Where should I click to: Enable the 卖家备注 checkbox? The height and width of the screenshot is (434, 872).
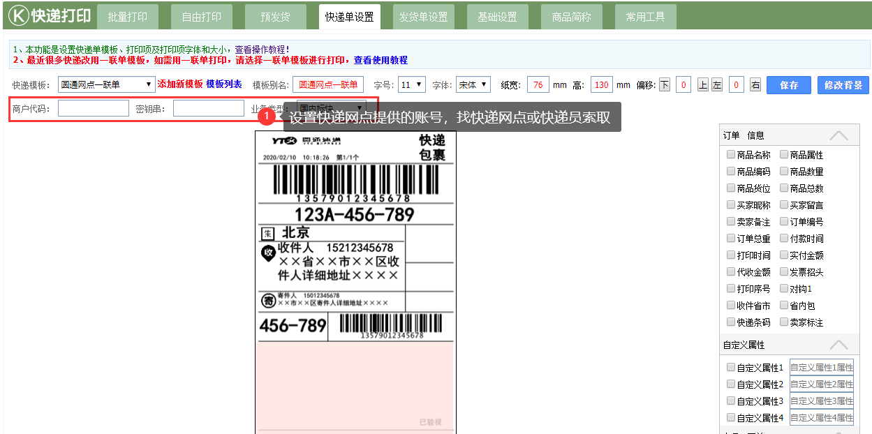click(x=730, y=222)
